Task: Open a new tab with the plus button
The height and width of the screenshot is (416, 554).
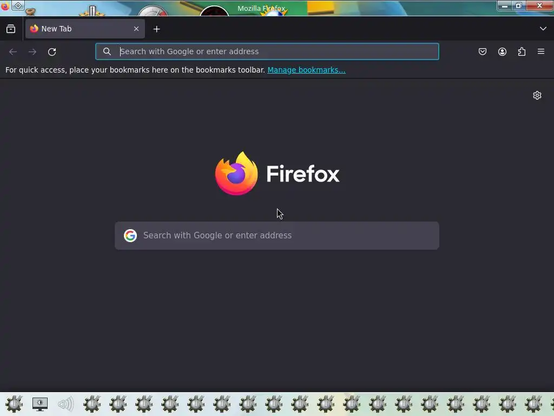Action: click(x=156, y=29)
